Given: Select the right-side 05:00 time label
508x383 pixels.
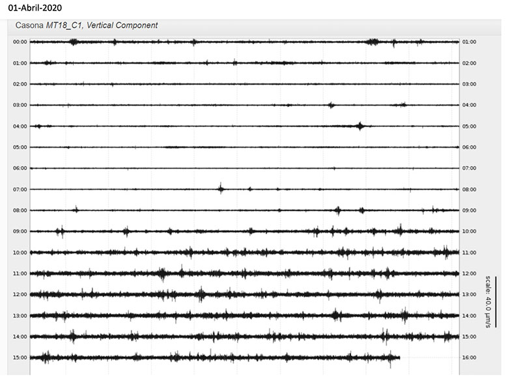Looking at the screenshot, I should click(x=469, y=126).
